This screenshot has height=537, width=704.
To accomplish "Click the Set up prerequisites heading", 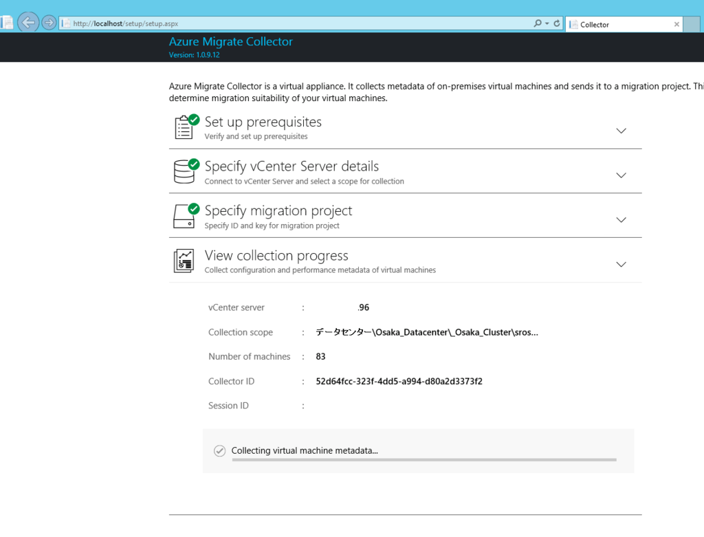I will click(263, 122).
